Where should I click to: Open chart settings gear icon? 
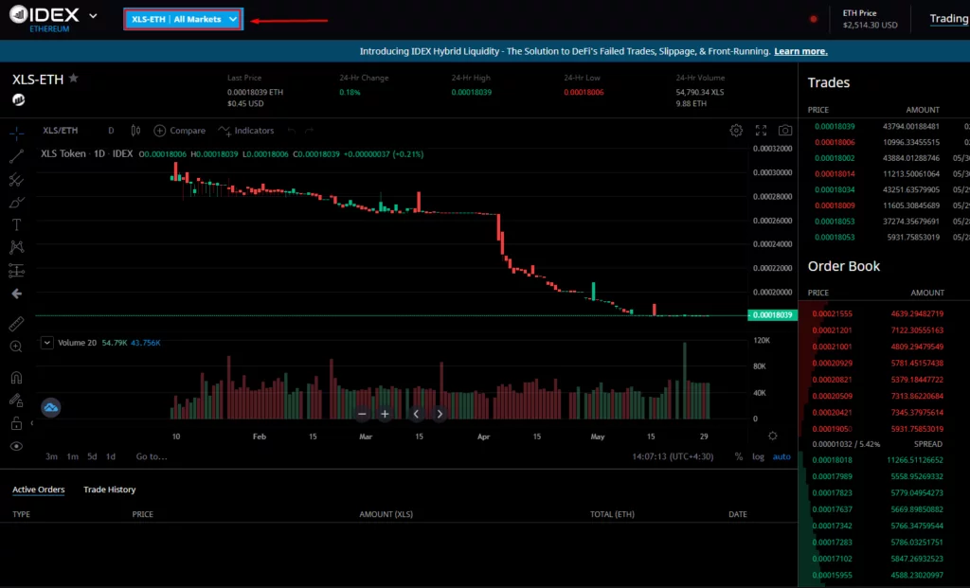tap(736, 131)
